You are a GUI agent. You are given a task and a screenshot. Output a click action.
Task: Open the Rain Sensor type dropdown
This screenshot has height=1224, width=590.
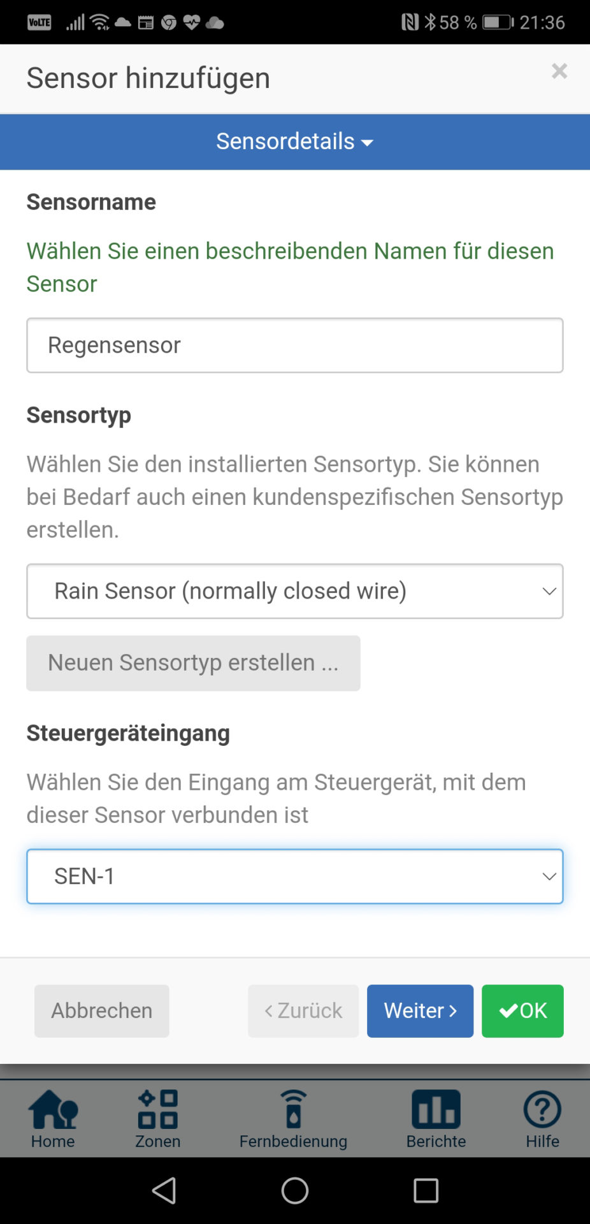[295, 591]
